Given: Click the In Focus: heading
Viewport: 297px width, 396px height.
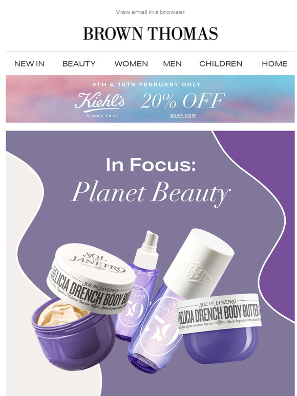Looking at the screenshot, I should click(x=151, y=164).
